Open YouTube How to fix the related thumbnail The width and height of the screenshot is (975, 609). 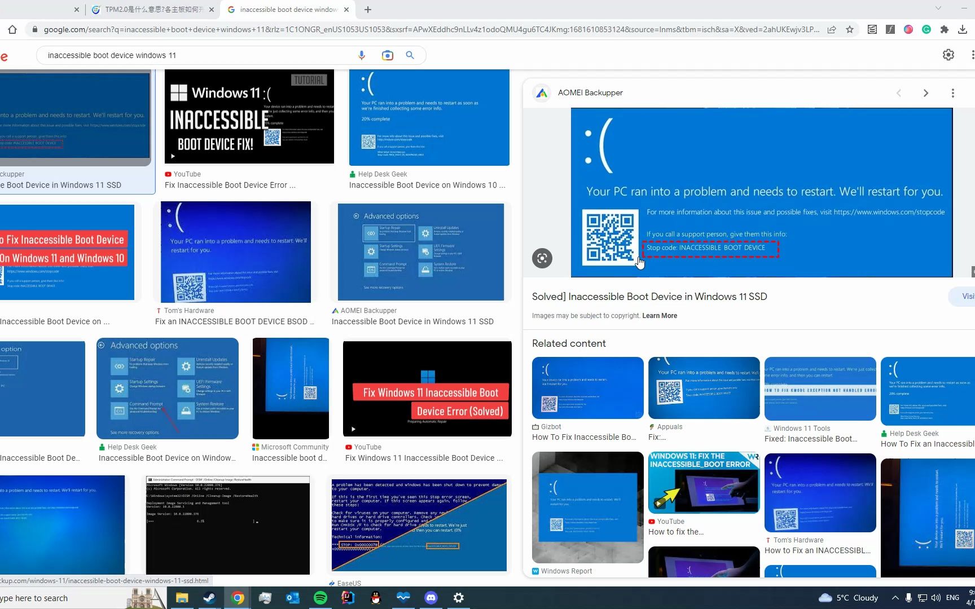point(704,483)
